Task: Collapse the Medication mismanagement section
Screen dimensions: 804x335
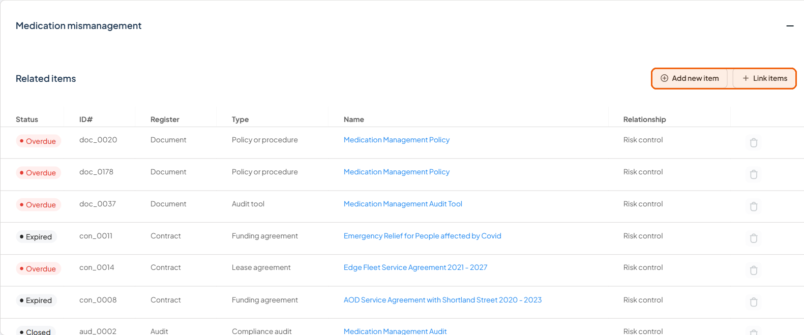Action: coord(790,26)
